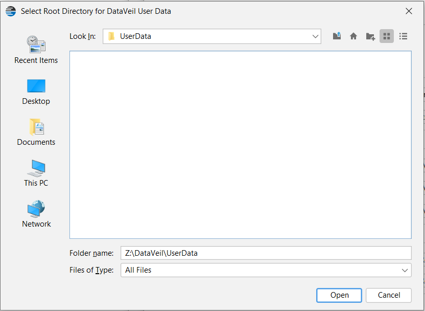Image resolution: width=425 pixels, height=311 pixels.
Task: Go to the Desktop location
Action: [36, 92]
